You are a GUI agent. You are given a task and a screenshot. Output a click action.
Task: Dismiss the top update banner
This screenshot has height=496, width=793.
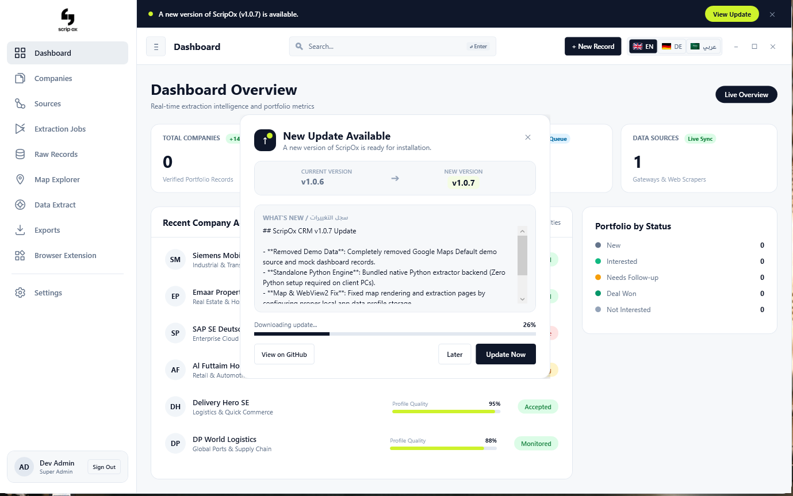click(x=772, y=14)
